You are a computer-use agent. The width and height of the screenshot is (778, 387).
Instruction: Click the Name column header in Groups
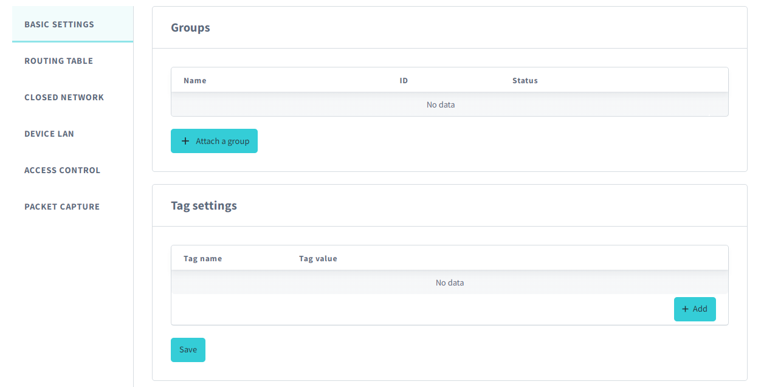[195, 81]
